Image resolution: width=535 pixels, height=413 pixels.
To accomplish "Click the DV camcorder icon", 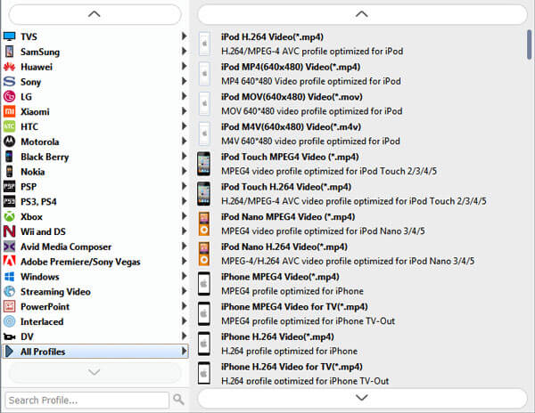I will 9,336.
